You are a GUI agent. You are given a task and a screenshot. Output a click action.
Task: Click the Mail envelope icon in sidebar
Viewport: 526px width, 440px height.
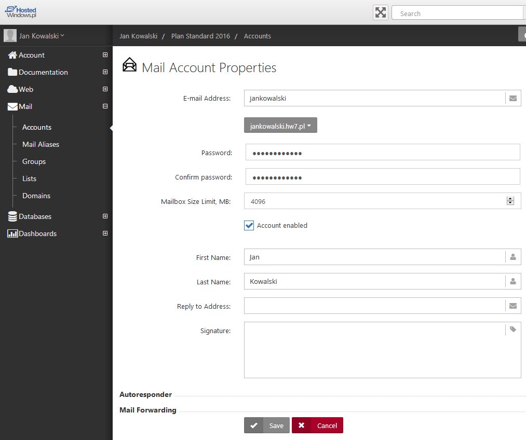[12, 106]
